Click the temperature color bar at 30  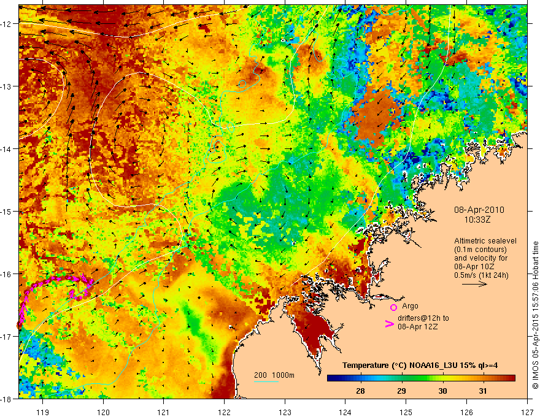(x=442, y=378)
